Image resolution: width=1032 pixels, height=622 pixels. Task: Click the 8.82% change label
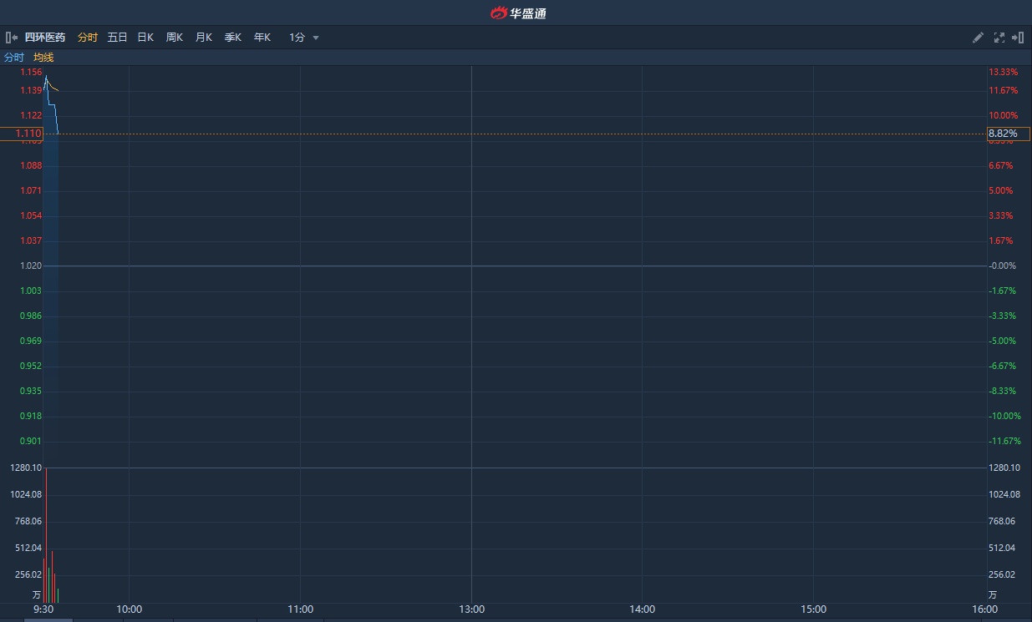click(1003, 134)
